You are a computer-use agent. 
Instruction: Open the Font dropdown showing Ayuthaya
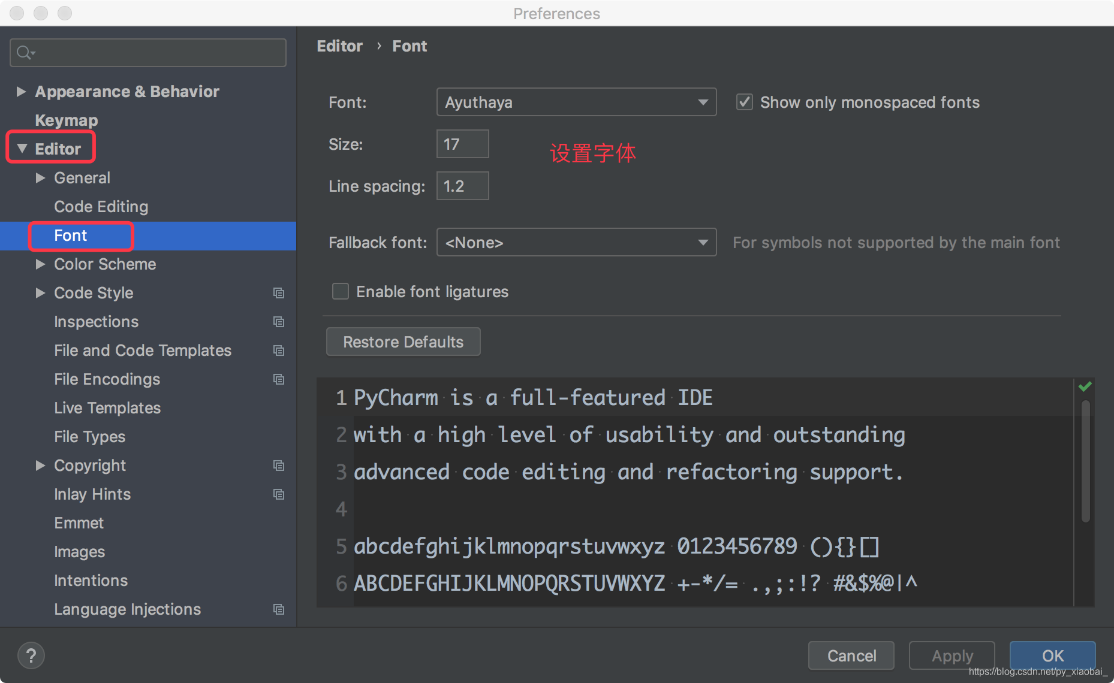tap(576, 102)
